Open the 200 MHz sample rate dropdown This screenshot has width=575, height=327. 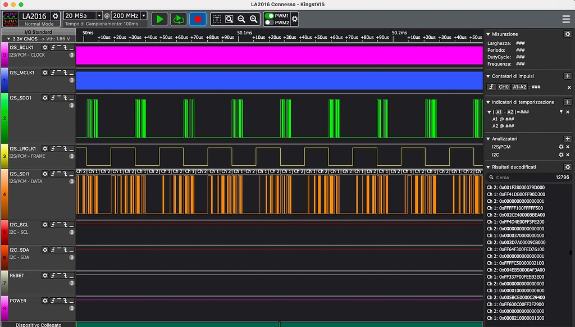(x=144, y=16)
